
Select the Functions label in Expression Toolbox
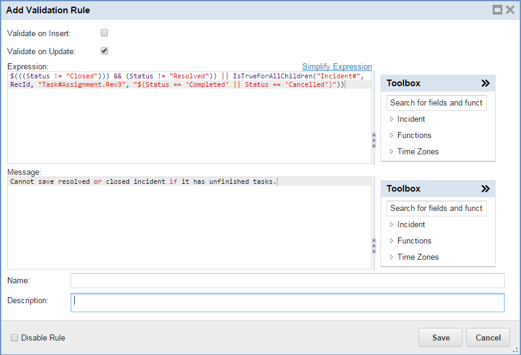[414, 135]
